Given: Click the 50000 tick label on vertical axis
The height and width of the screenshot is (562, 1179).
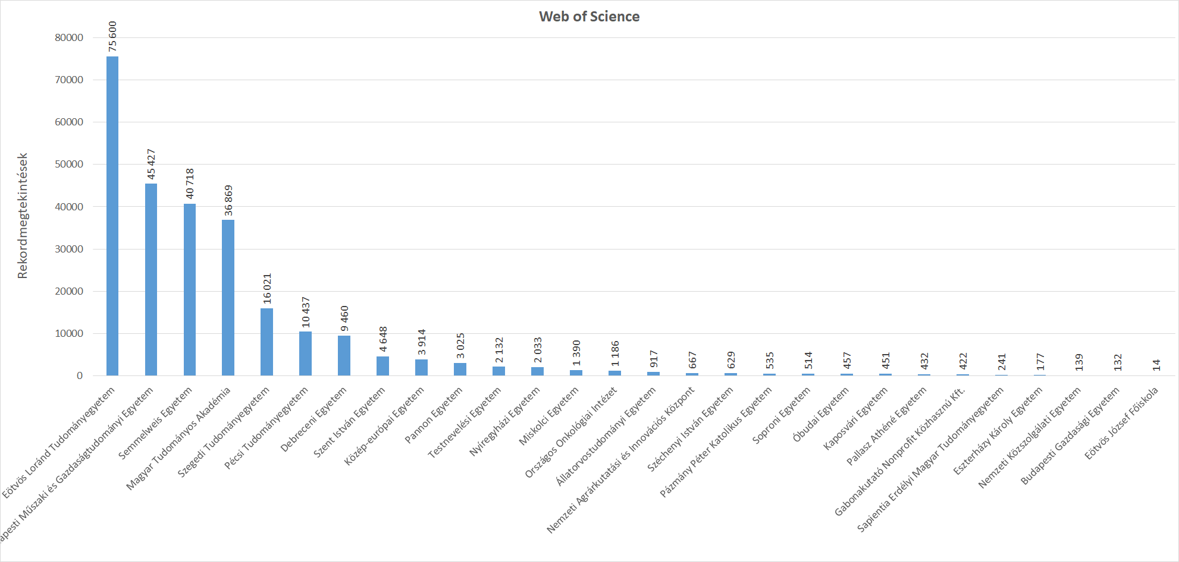Looking at the screenshot, I should 69,164.
